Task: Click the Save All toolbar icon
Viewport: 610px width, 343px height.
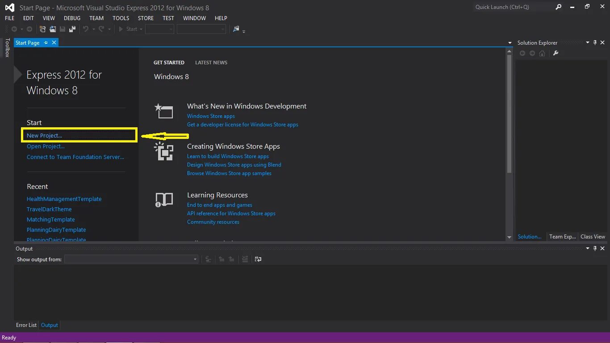Action: click(x=71, y=29)
